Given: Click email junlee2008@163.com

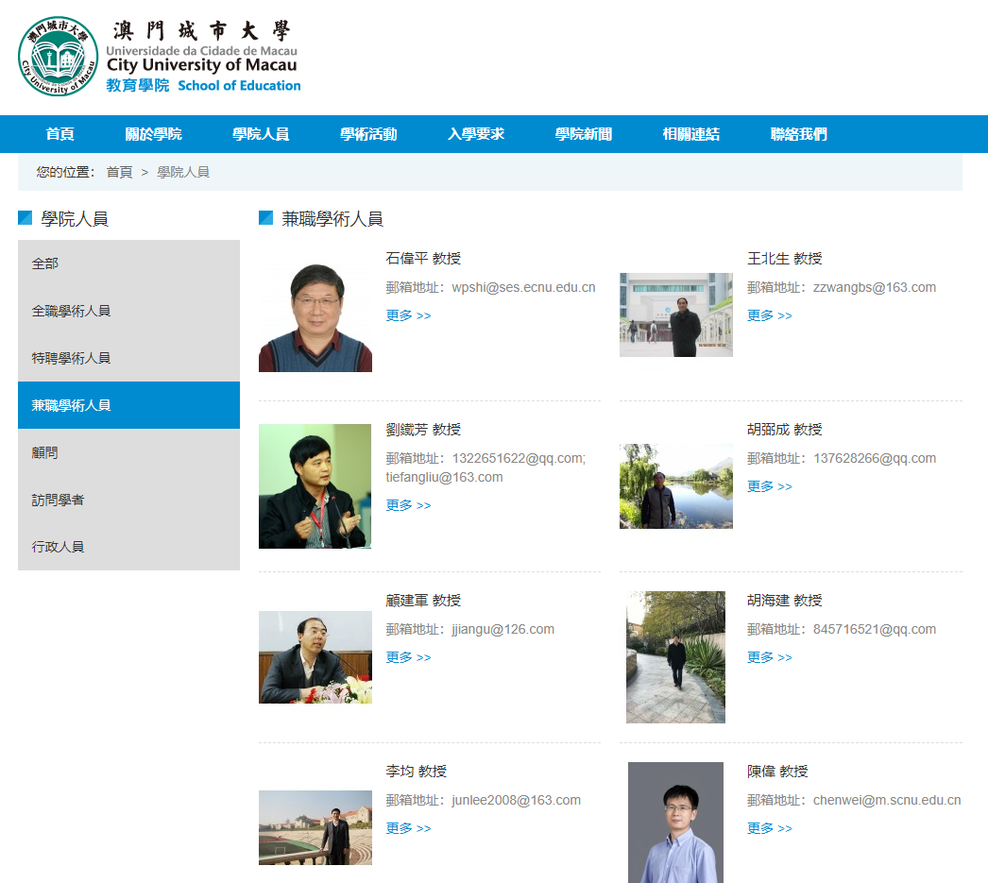Looking at the screenshot, I should tap(516, 800).
